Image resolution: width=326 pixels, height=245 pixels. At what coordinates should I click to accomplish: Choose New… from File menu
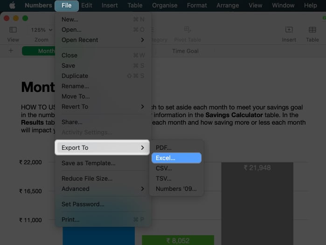pos(103,19)
